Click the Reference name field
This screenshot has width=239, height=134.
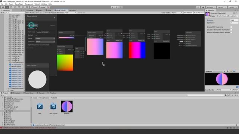coord(46,32)
